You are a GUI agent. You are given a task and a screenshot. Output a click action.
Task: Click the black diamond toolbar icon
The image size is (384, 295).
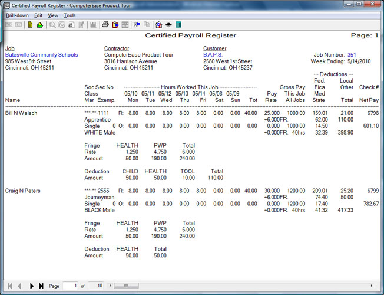(168, 25)
